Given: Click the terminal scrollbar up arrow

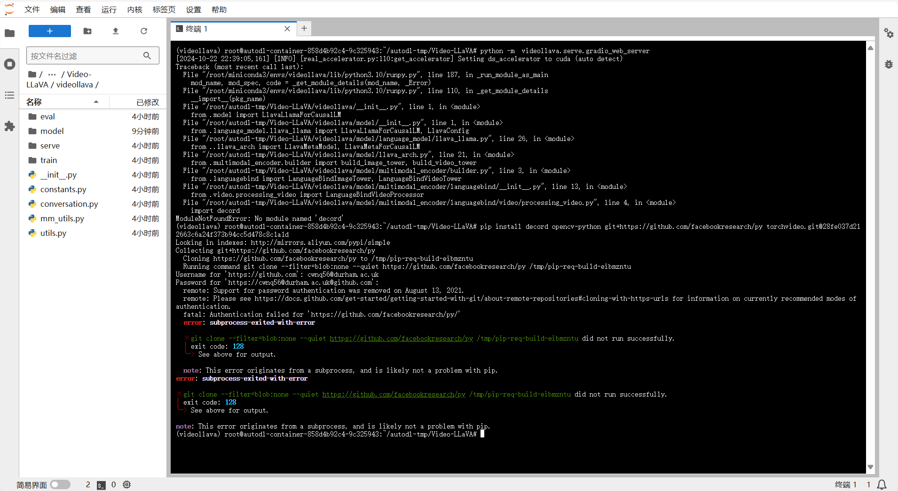Looking at the screenshot, I should [870, 48].
